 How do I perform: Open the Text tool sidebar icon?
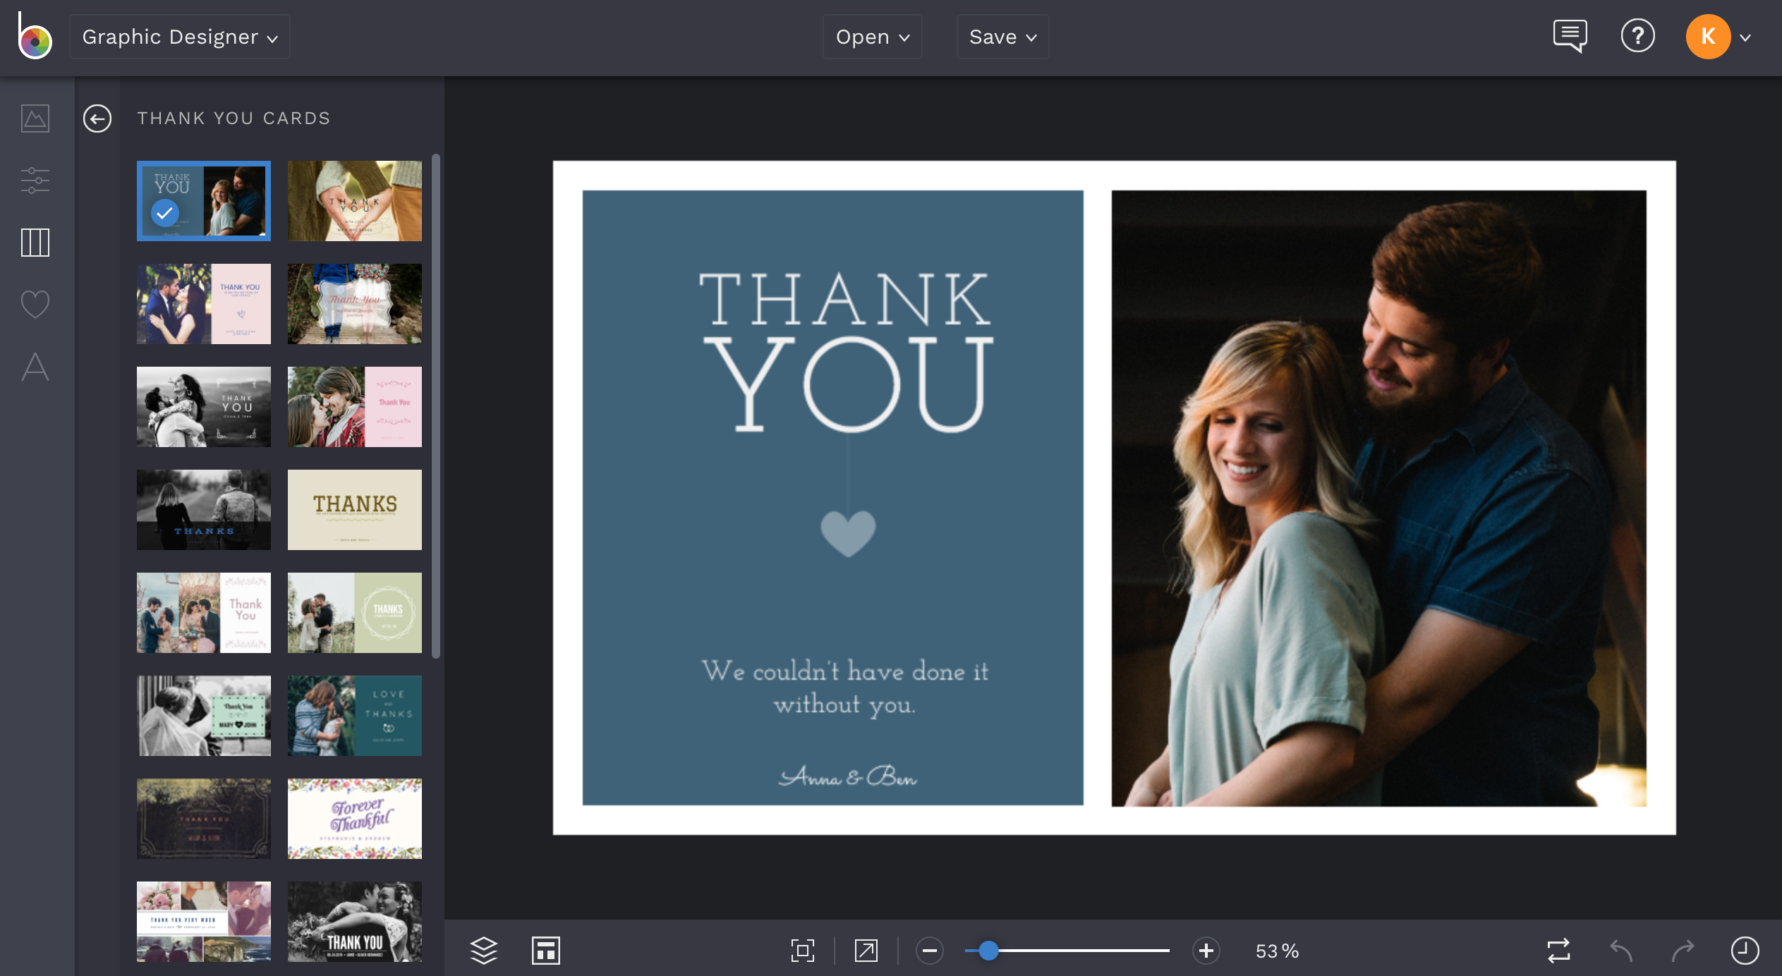pos(35,367)
